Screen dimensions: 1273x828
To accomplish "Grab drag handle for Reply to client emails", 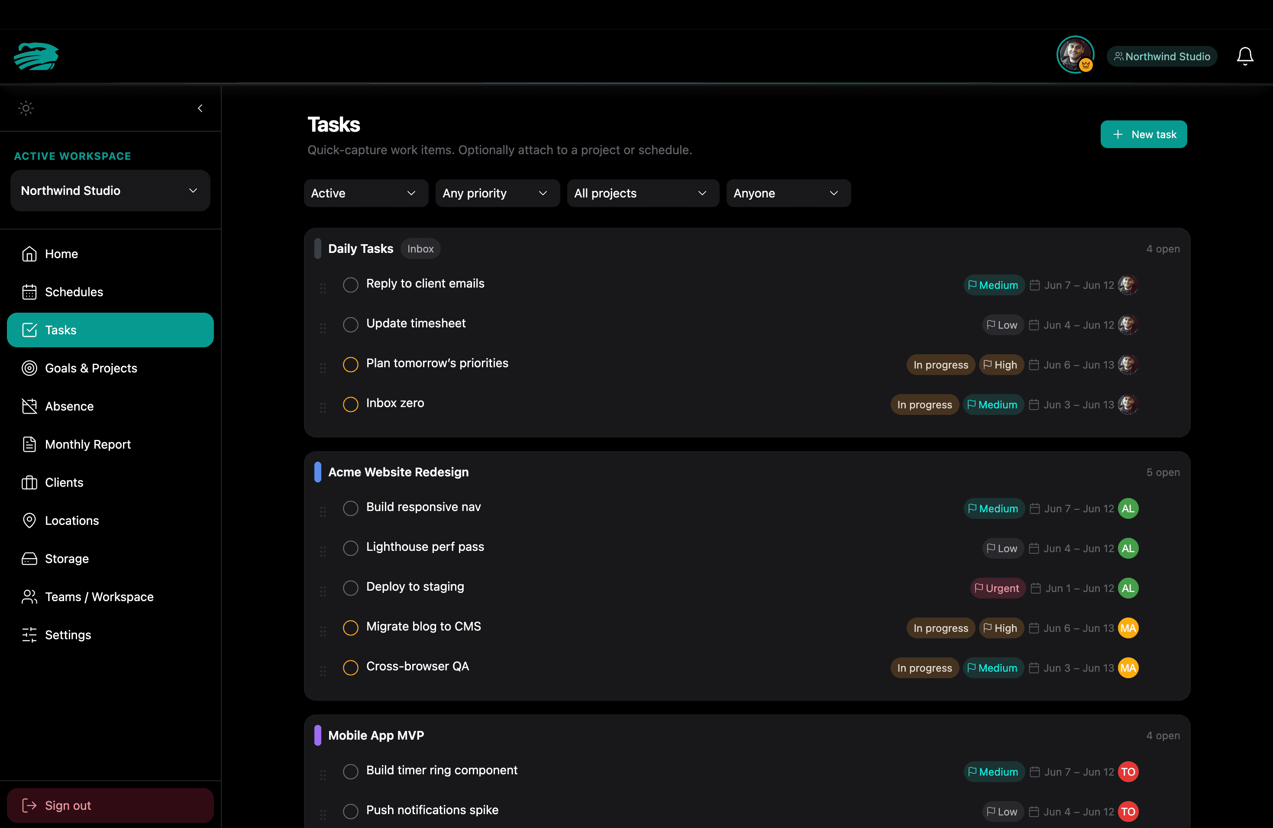I will [323, 288].
